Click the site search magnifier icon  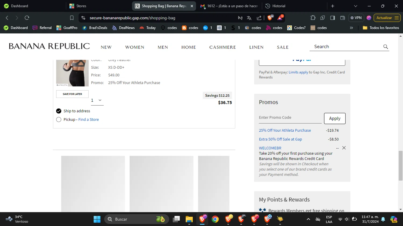pyautogui.click(x=386, y=47)
